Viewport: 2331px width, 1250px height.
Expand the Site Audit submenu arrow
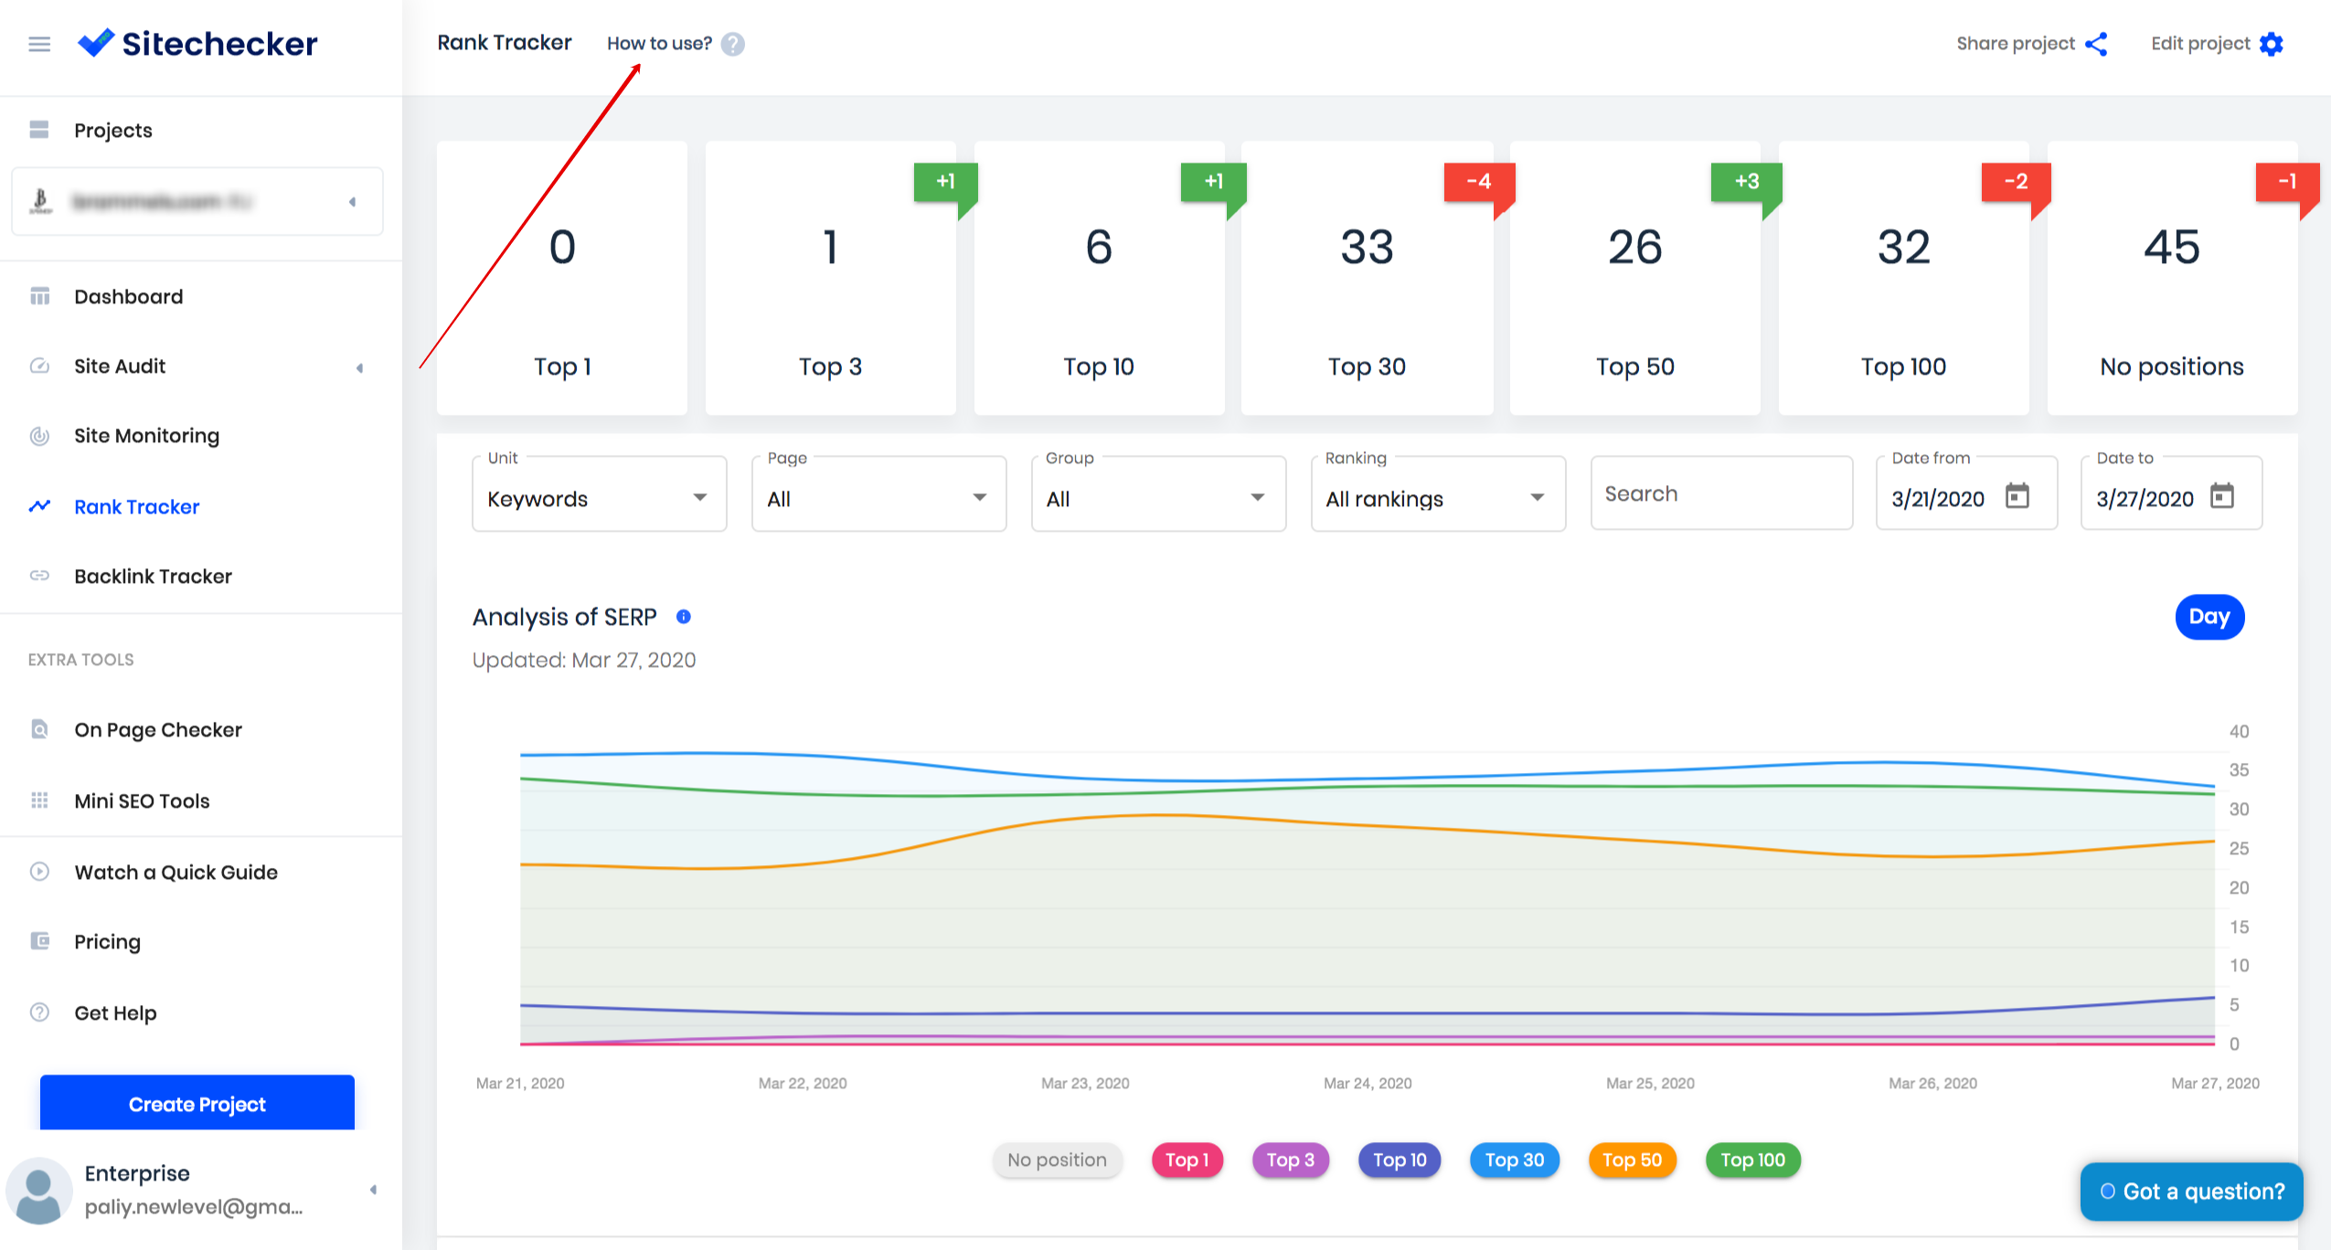click(359, 367)
